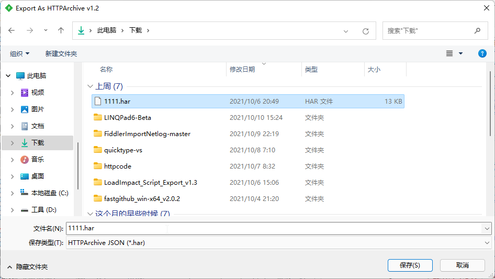The image size is (495, 279).
Task: Open view options dropdown arrow
Action: click(460, 53)
